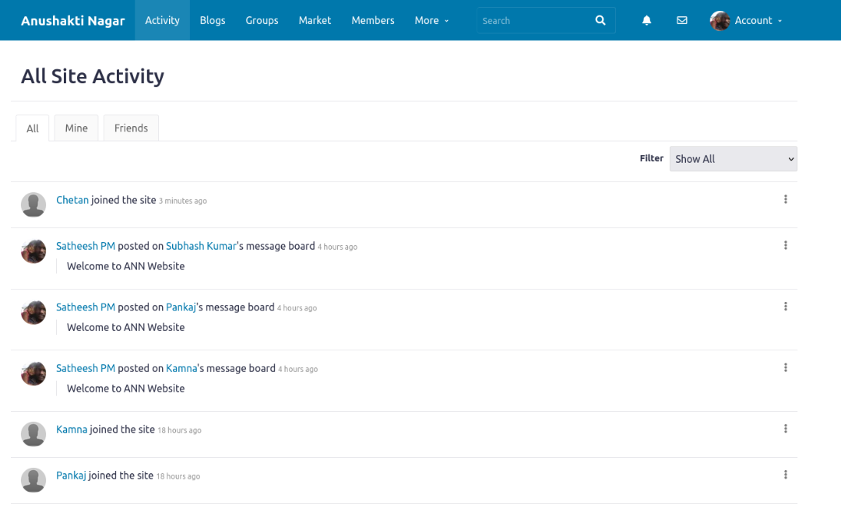The width and height of the screenshot is (841, 506).
Task: Click Chetan's default avatar image
Action: click(33, 205)
